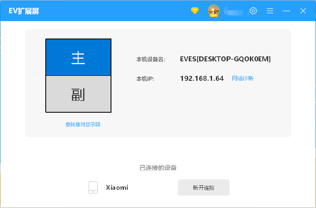Open the 网络诊断 network diagnosis link
The image size is (316, 208).
point(243,78)
